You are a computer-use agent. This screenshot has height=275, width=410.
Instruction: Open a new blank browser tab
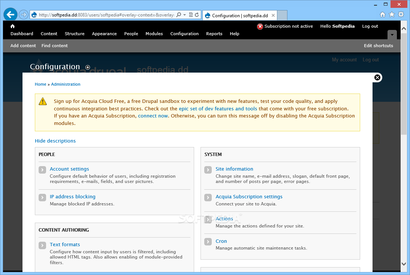pyautogui.click(x=282, y=15)
